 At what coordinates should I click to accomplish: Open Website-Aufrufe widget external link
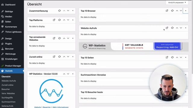tap(167, 28)
